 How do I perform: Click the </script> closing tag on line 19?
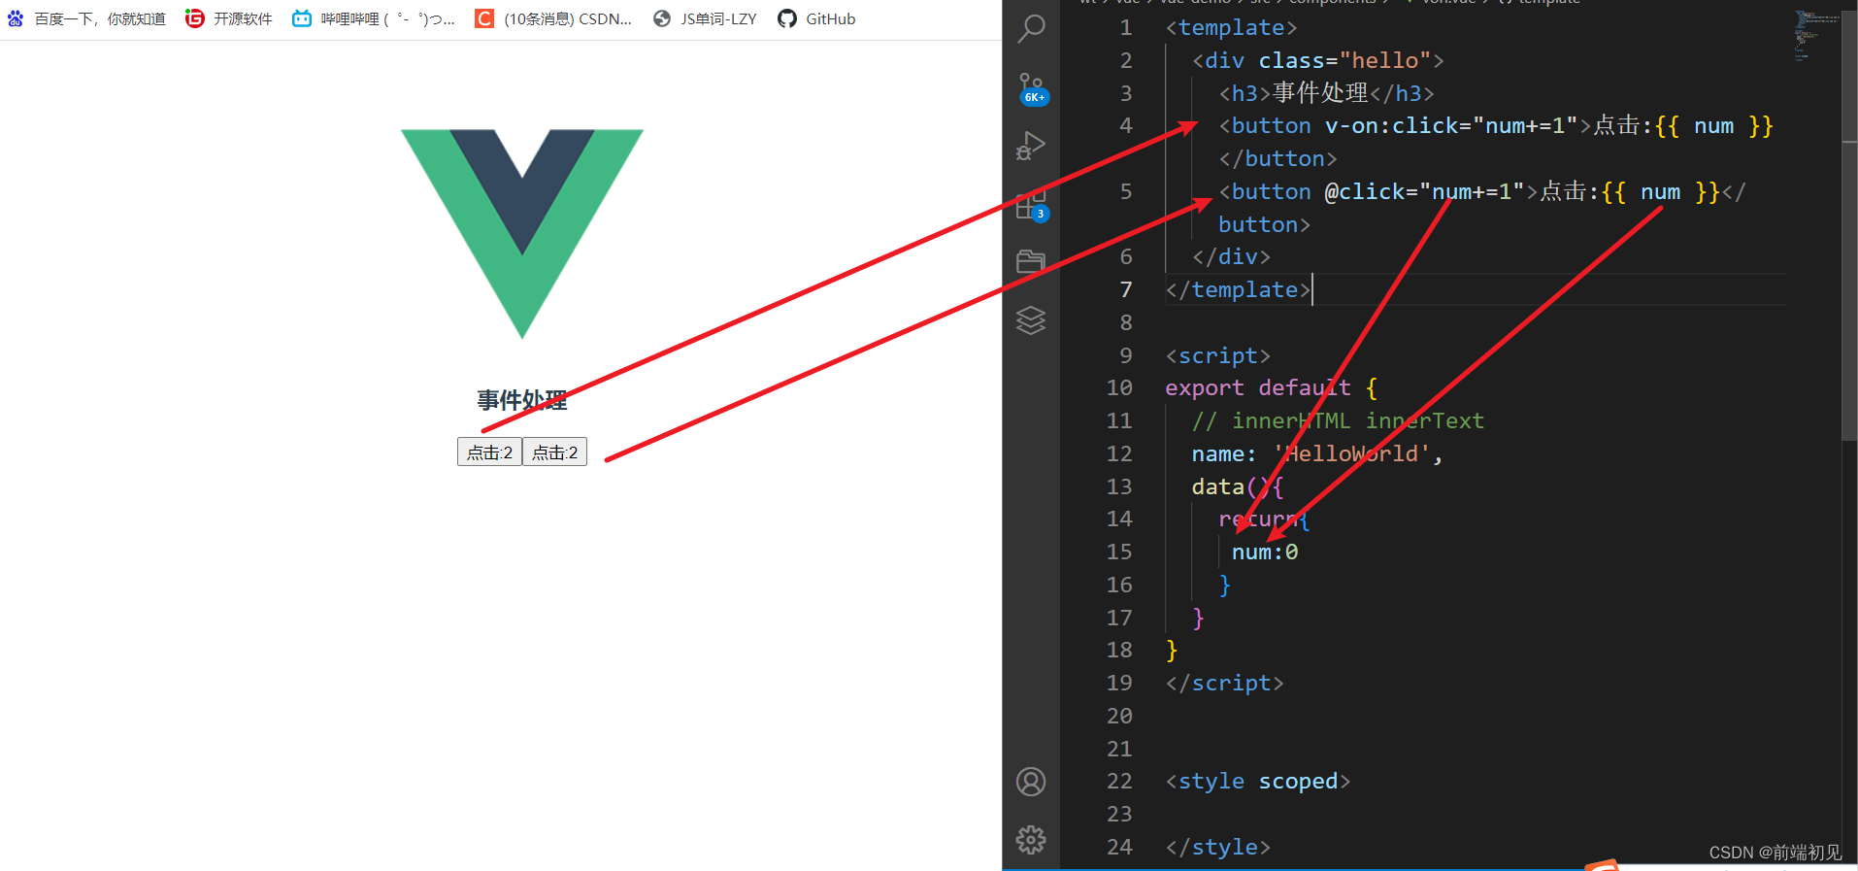[x=1224, y=684]
